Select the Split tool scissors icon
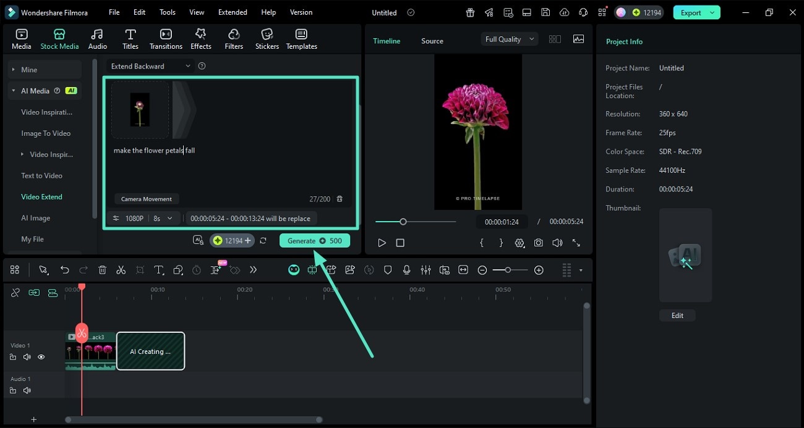The width and height of the screenshot is (804, 428). 121,270
